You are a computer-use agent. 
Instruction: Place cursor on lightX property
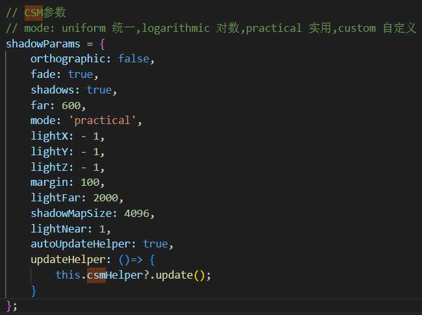coord(49,136)
